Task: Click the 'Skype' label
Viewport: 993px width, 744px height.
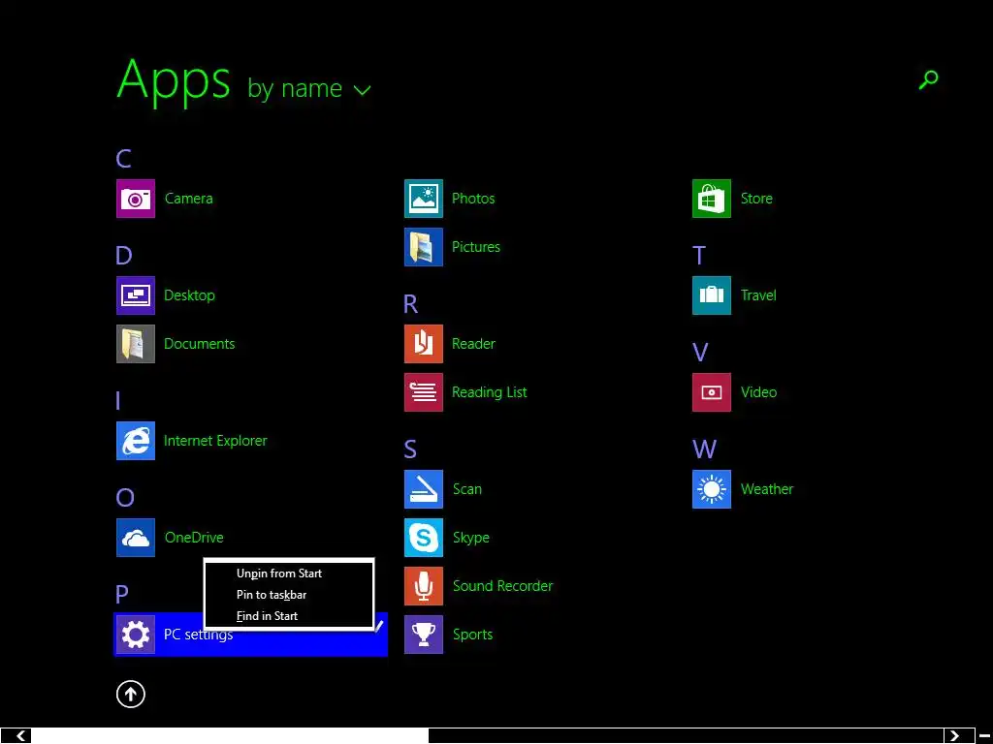Action: pyautogui.click(x=470, y=538)
